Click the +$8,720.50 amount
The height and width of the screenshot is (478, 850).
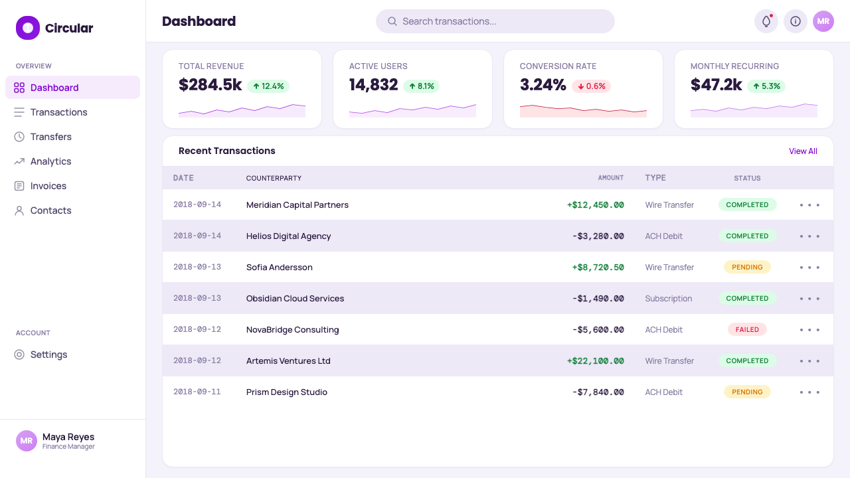(x=598, y=268)
